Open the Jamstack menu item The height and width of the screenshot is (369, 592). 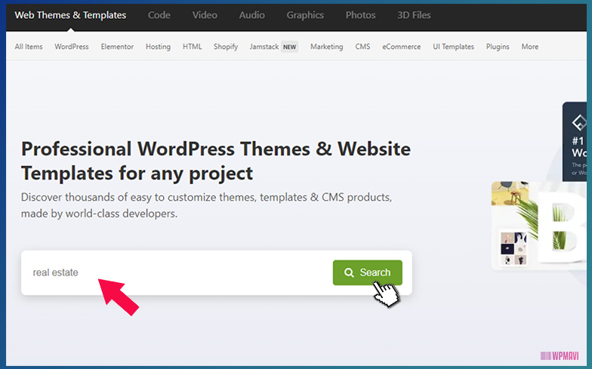(264, 47)
